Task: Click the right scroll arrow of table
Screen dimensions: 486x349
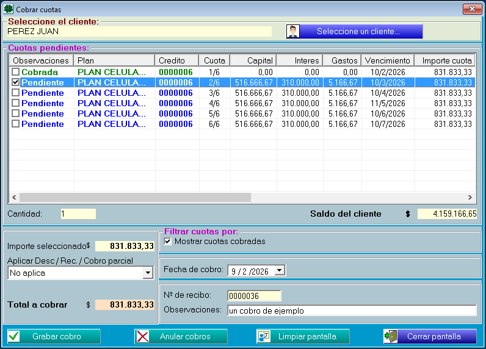Action: (x=470, y=197)
